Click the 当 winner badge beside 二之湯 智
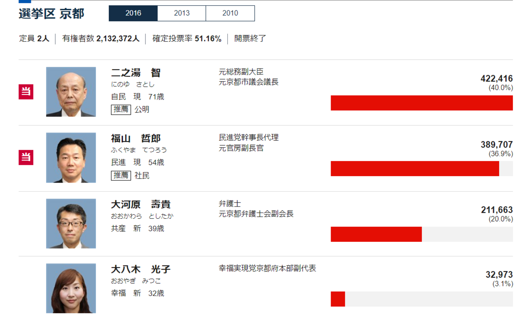This screenshot has width=528, height=319. tap(26, 92)
